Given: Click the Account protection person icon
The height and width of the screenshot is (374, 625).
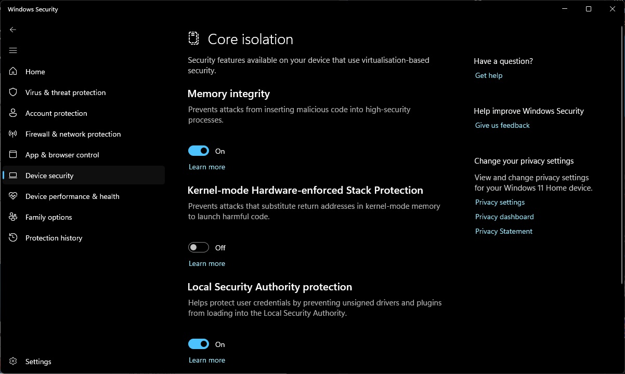Looking at the screenshot, I should tap(14, 113).
